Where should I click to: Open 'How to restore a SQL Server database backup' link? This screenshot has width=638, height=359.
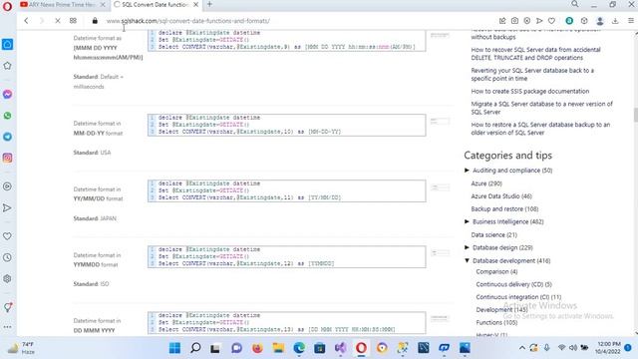(x=540, y=129)
